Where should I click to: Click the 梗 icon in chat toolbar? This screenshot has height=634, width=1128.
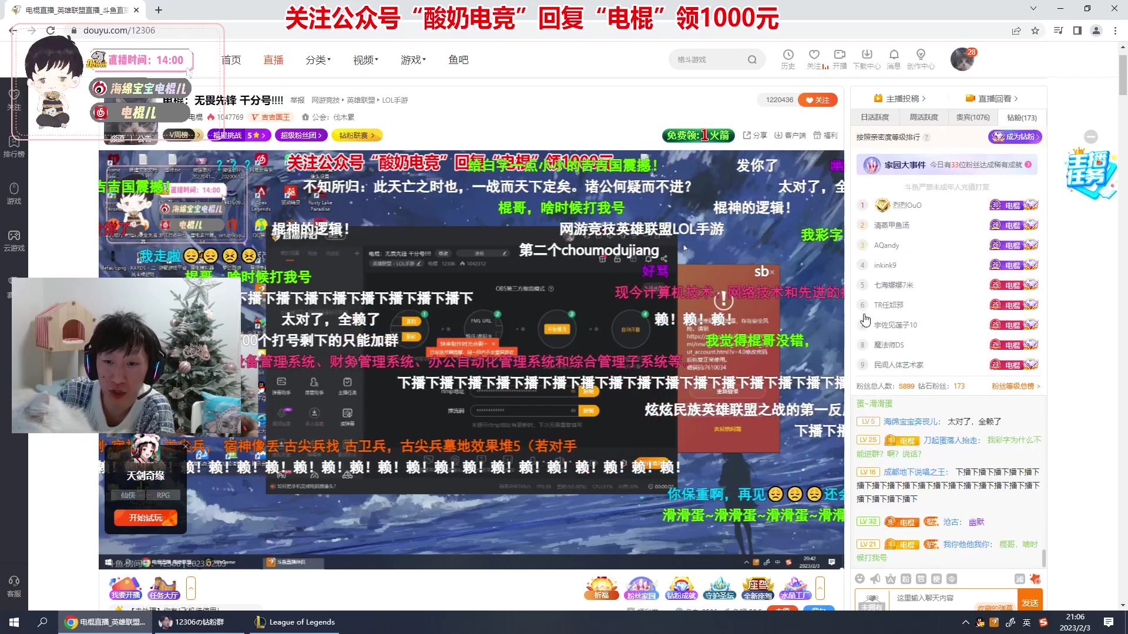point(936,579)
